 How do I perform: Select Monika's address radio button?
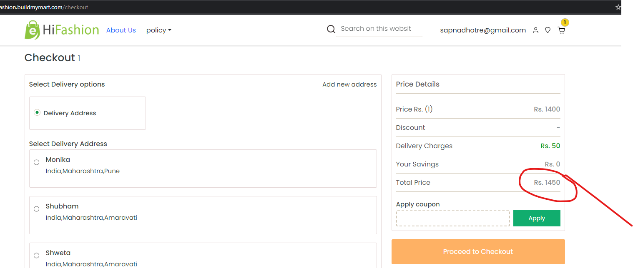click(37, 162)
